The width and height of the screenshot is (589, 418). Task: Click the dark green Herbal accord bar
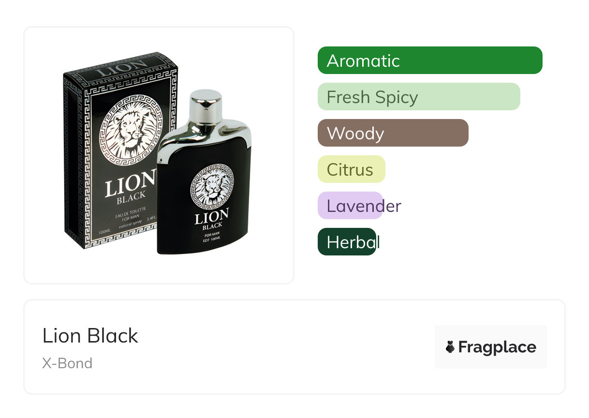pos(347,242)
